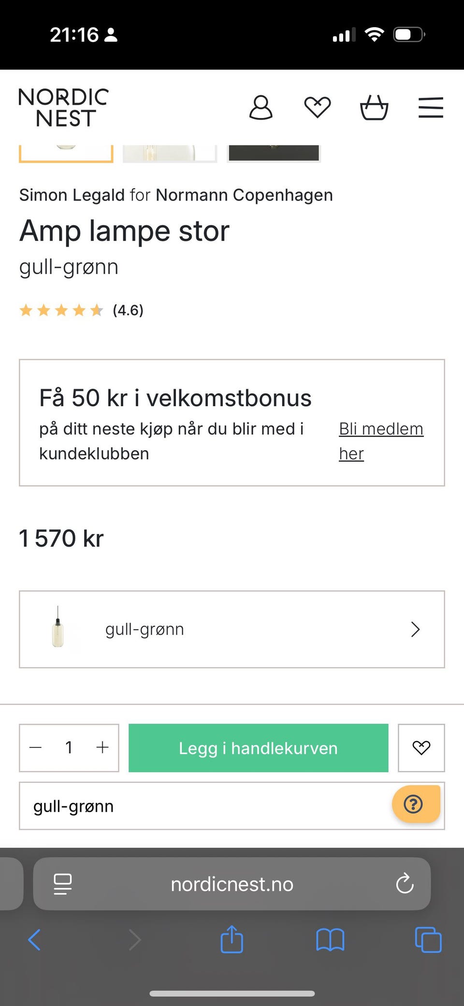Open the Safari share icon
The image size is (464, 1006).
[x=232, y=940]
